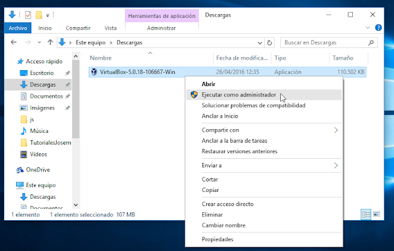Click the pin icon next to Escritorio

click(x=67, y=73)
